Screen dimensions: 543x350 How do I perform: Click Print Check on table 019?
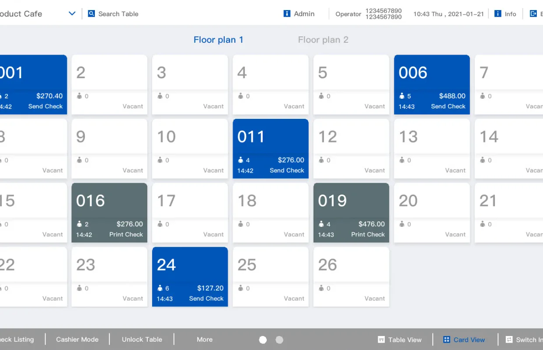point(368,234)
